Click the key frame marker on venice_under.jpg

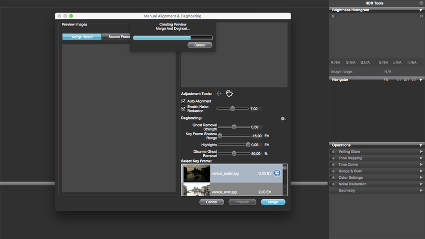pyautogui.click(x=277, y=173)
